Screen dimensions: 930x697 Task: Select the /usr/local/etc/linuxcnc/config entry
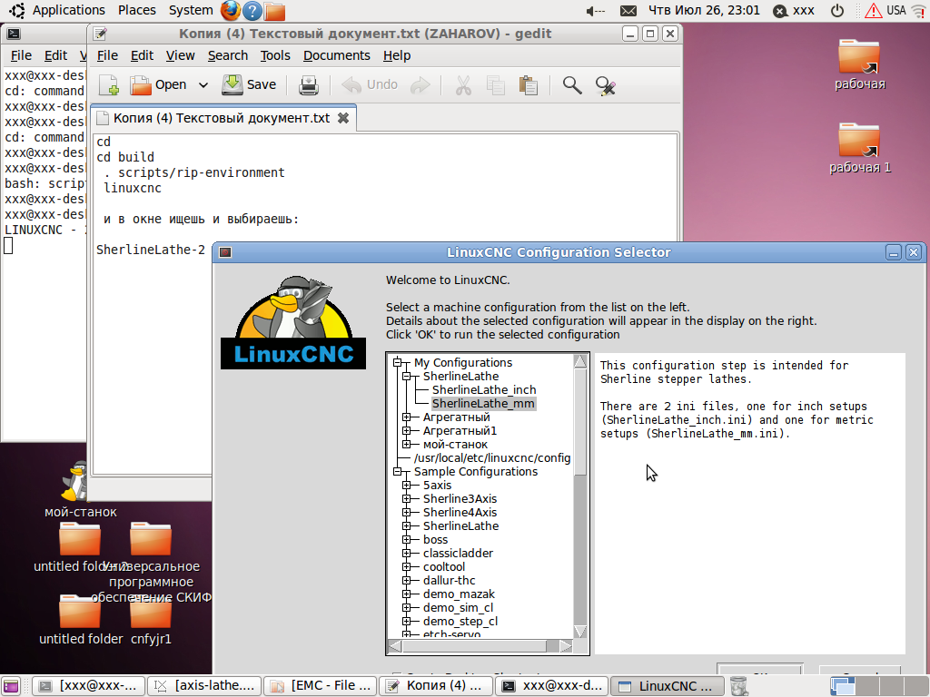tap(492, 457)
